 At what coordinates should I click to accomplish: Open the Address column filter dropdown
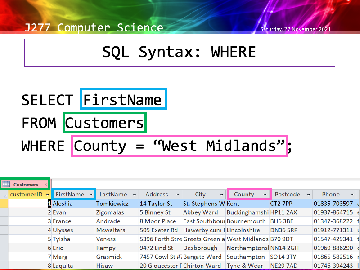[177, 194]
